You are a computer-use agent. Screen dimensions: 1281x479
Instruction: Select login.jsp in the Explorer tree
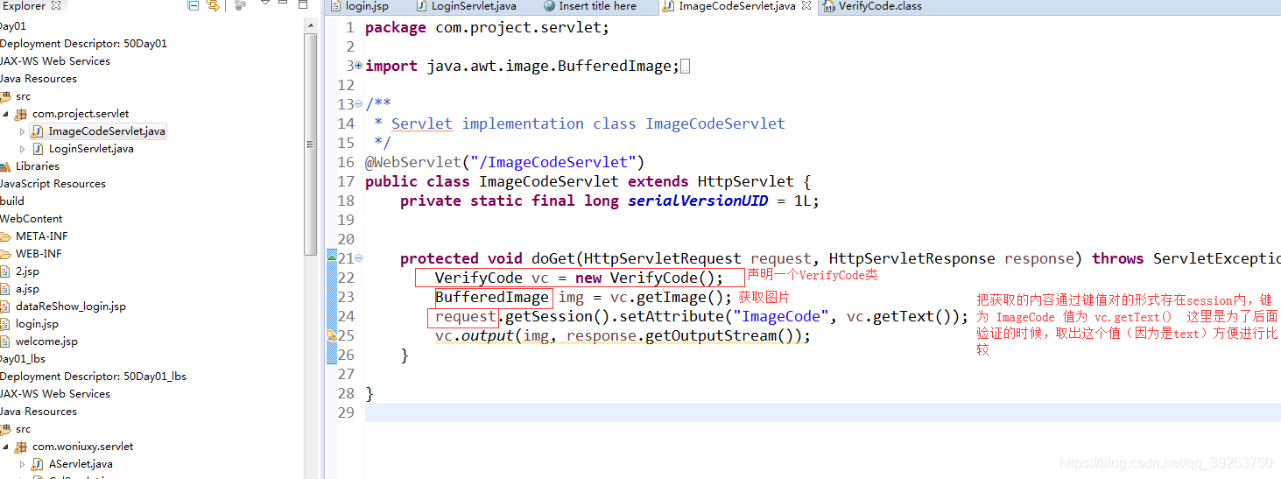click(37, 324)
